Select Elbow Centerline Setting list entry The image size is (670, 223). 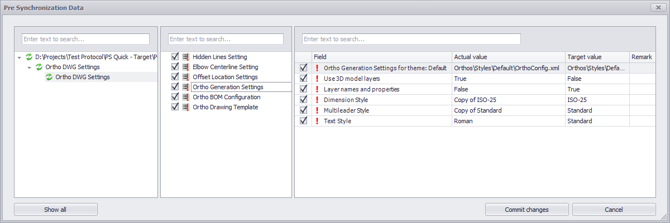click(x=225, y=67)
